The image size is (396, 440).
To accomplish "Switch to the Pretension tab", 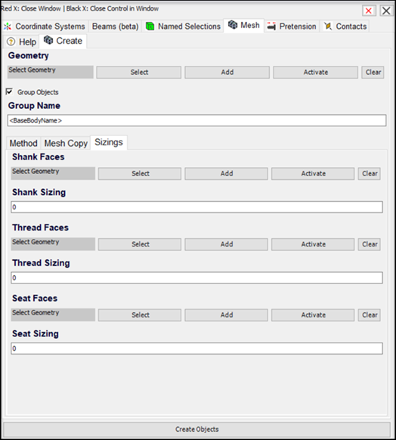I will (x=292, y=26).
